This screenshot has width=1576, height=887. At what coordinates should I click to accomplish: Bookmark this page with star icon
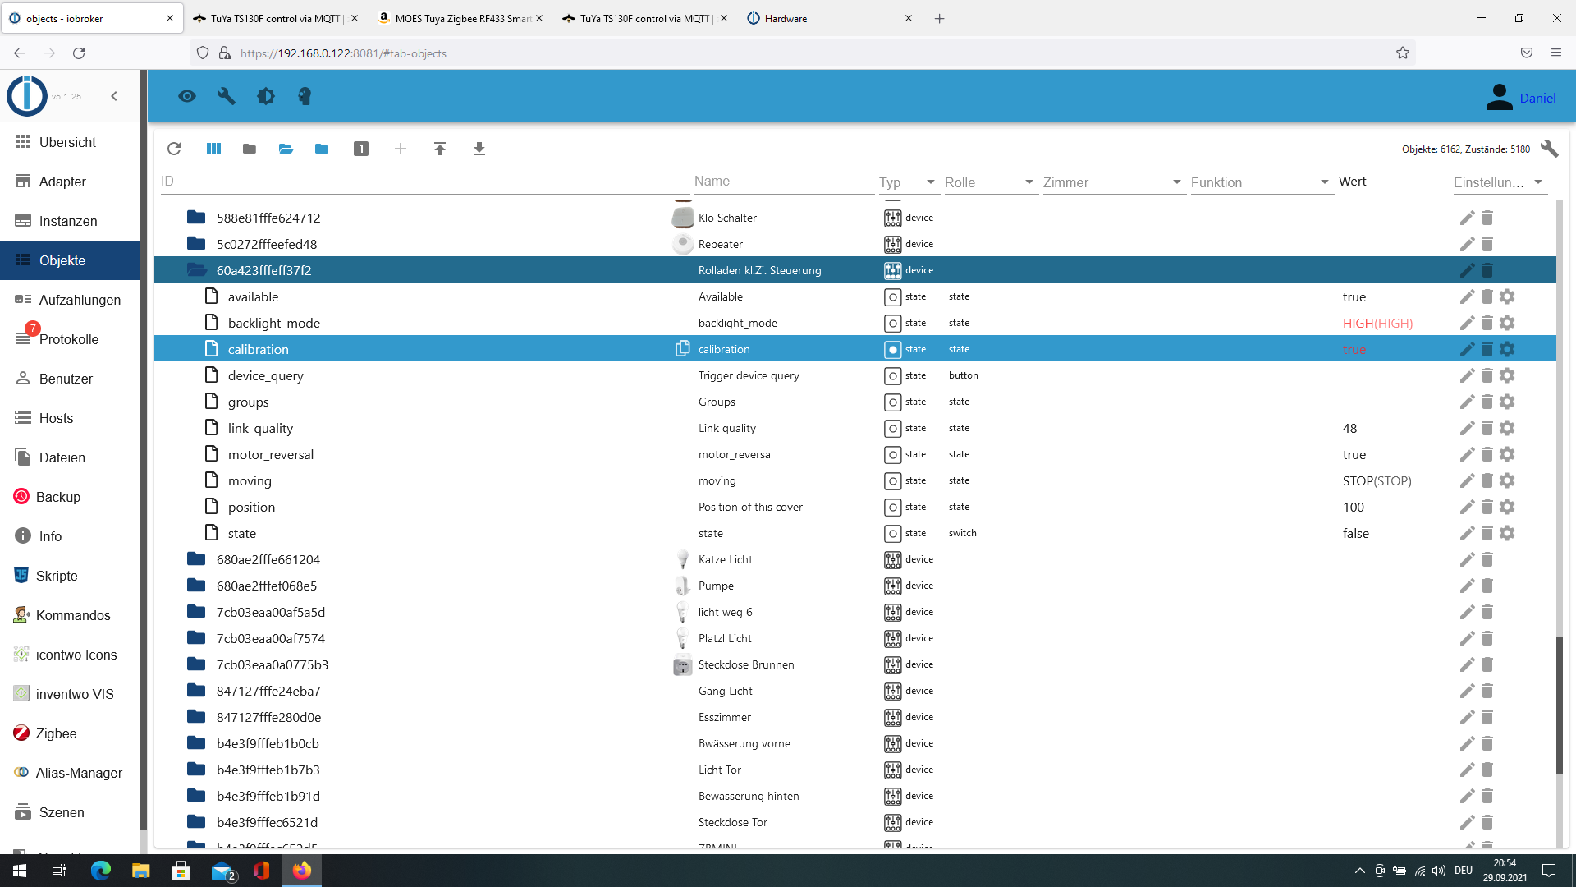1403,53
